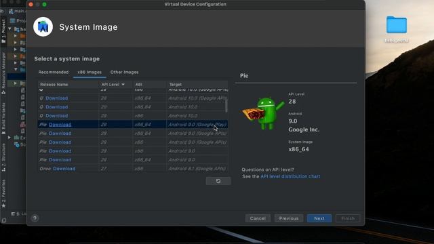Viewport: 434px width, 244px height.
Task: Click the Previous button
Action: (x=289, y=218)
